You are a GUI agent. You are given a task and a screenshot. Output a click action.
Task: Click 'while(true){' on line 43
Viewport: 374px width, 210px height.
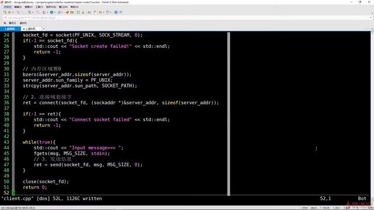39,142
